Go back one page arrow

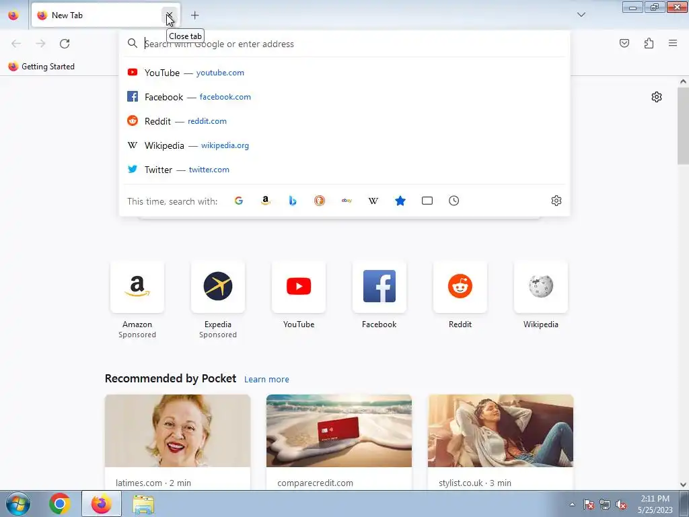point(16,44)
